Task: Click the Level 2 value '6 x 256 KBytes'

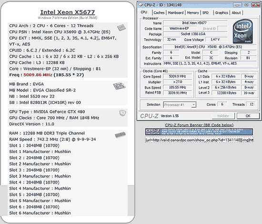Action: coord(226,87)
